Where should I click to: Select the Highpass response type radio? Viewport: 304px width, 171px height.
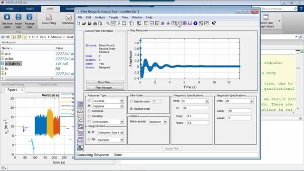[x=89, y=106]
